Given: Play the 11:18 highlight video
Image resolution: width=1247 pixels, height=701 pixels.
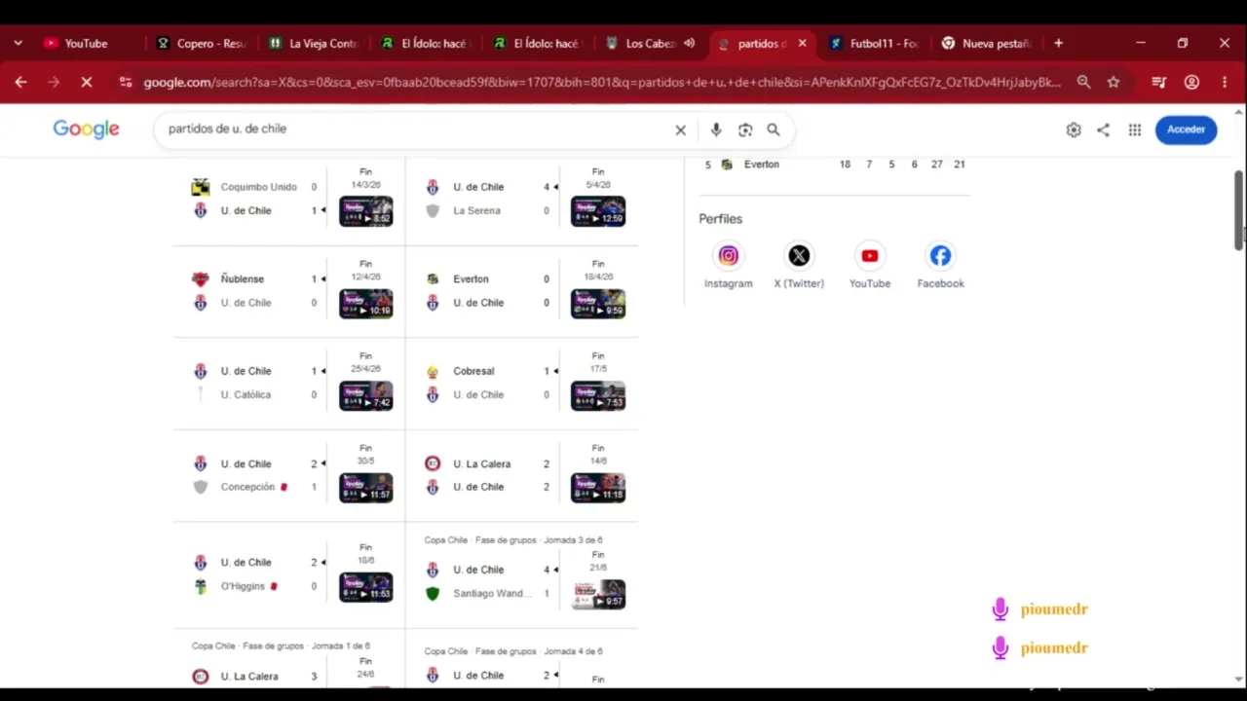Looking at the screenshot, I should pyautogui.click(x=598, y=488).
